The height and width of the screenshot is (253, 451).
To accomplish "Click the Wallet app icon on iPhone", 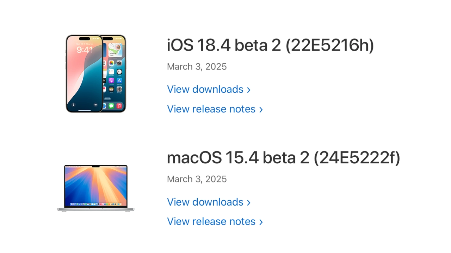I will tap(111, 89).
